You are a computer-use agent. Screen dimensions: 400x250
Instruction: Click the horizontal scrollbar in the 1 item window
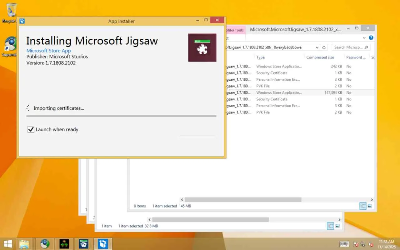211,220
